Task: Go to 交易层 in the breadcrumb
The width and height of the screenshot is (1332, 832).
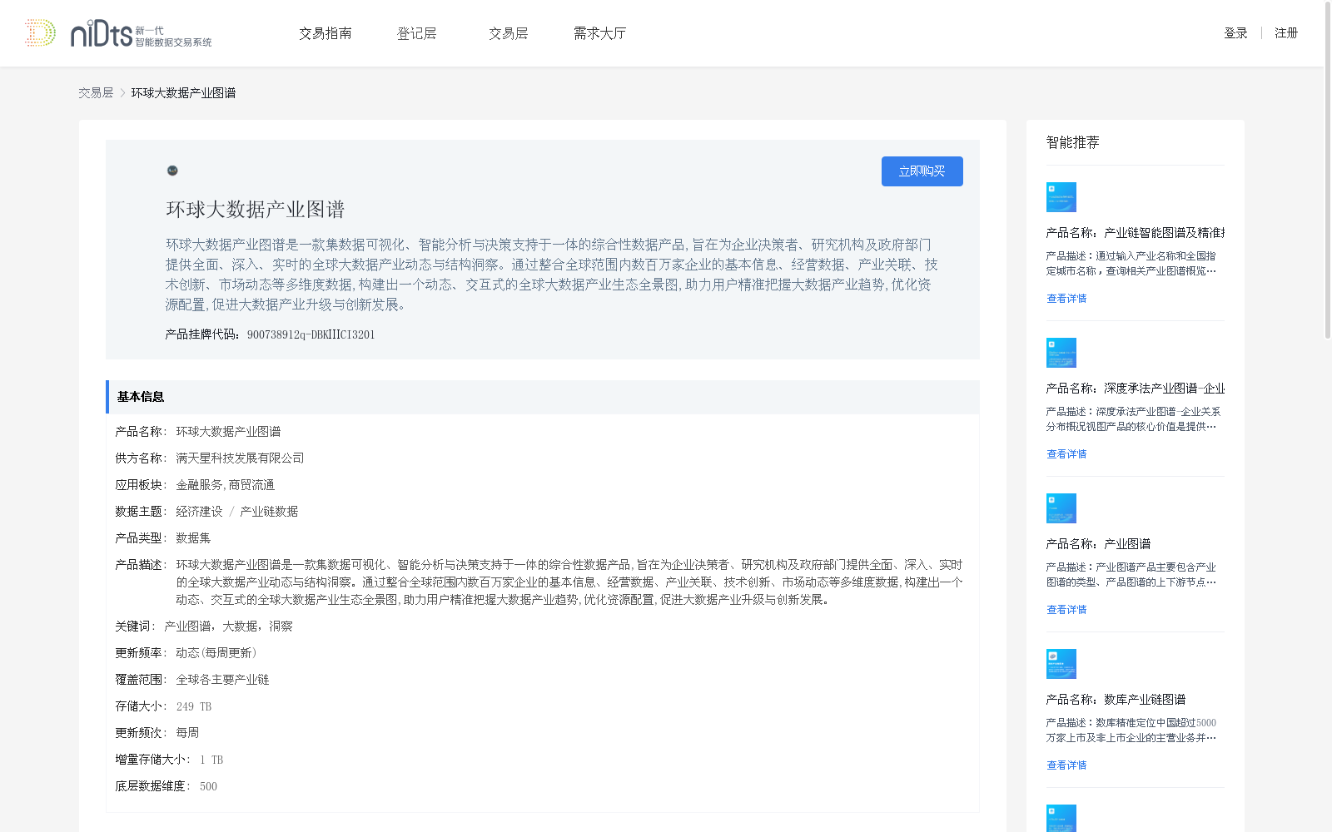Action: point(96,93)
